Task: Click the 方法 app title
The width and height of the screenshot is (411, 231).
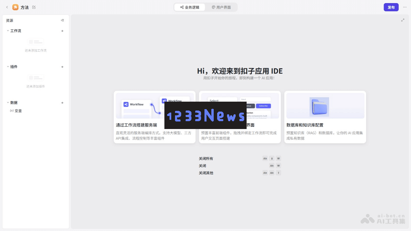Action: (25, 7)
